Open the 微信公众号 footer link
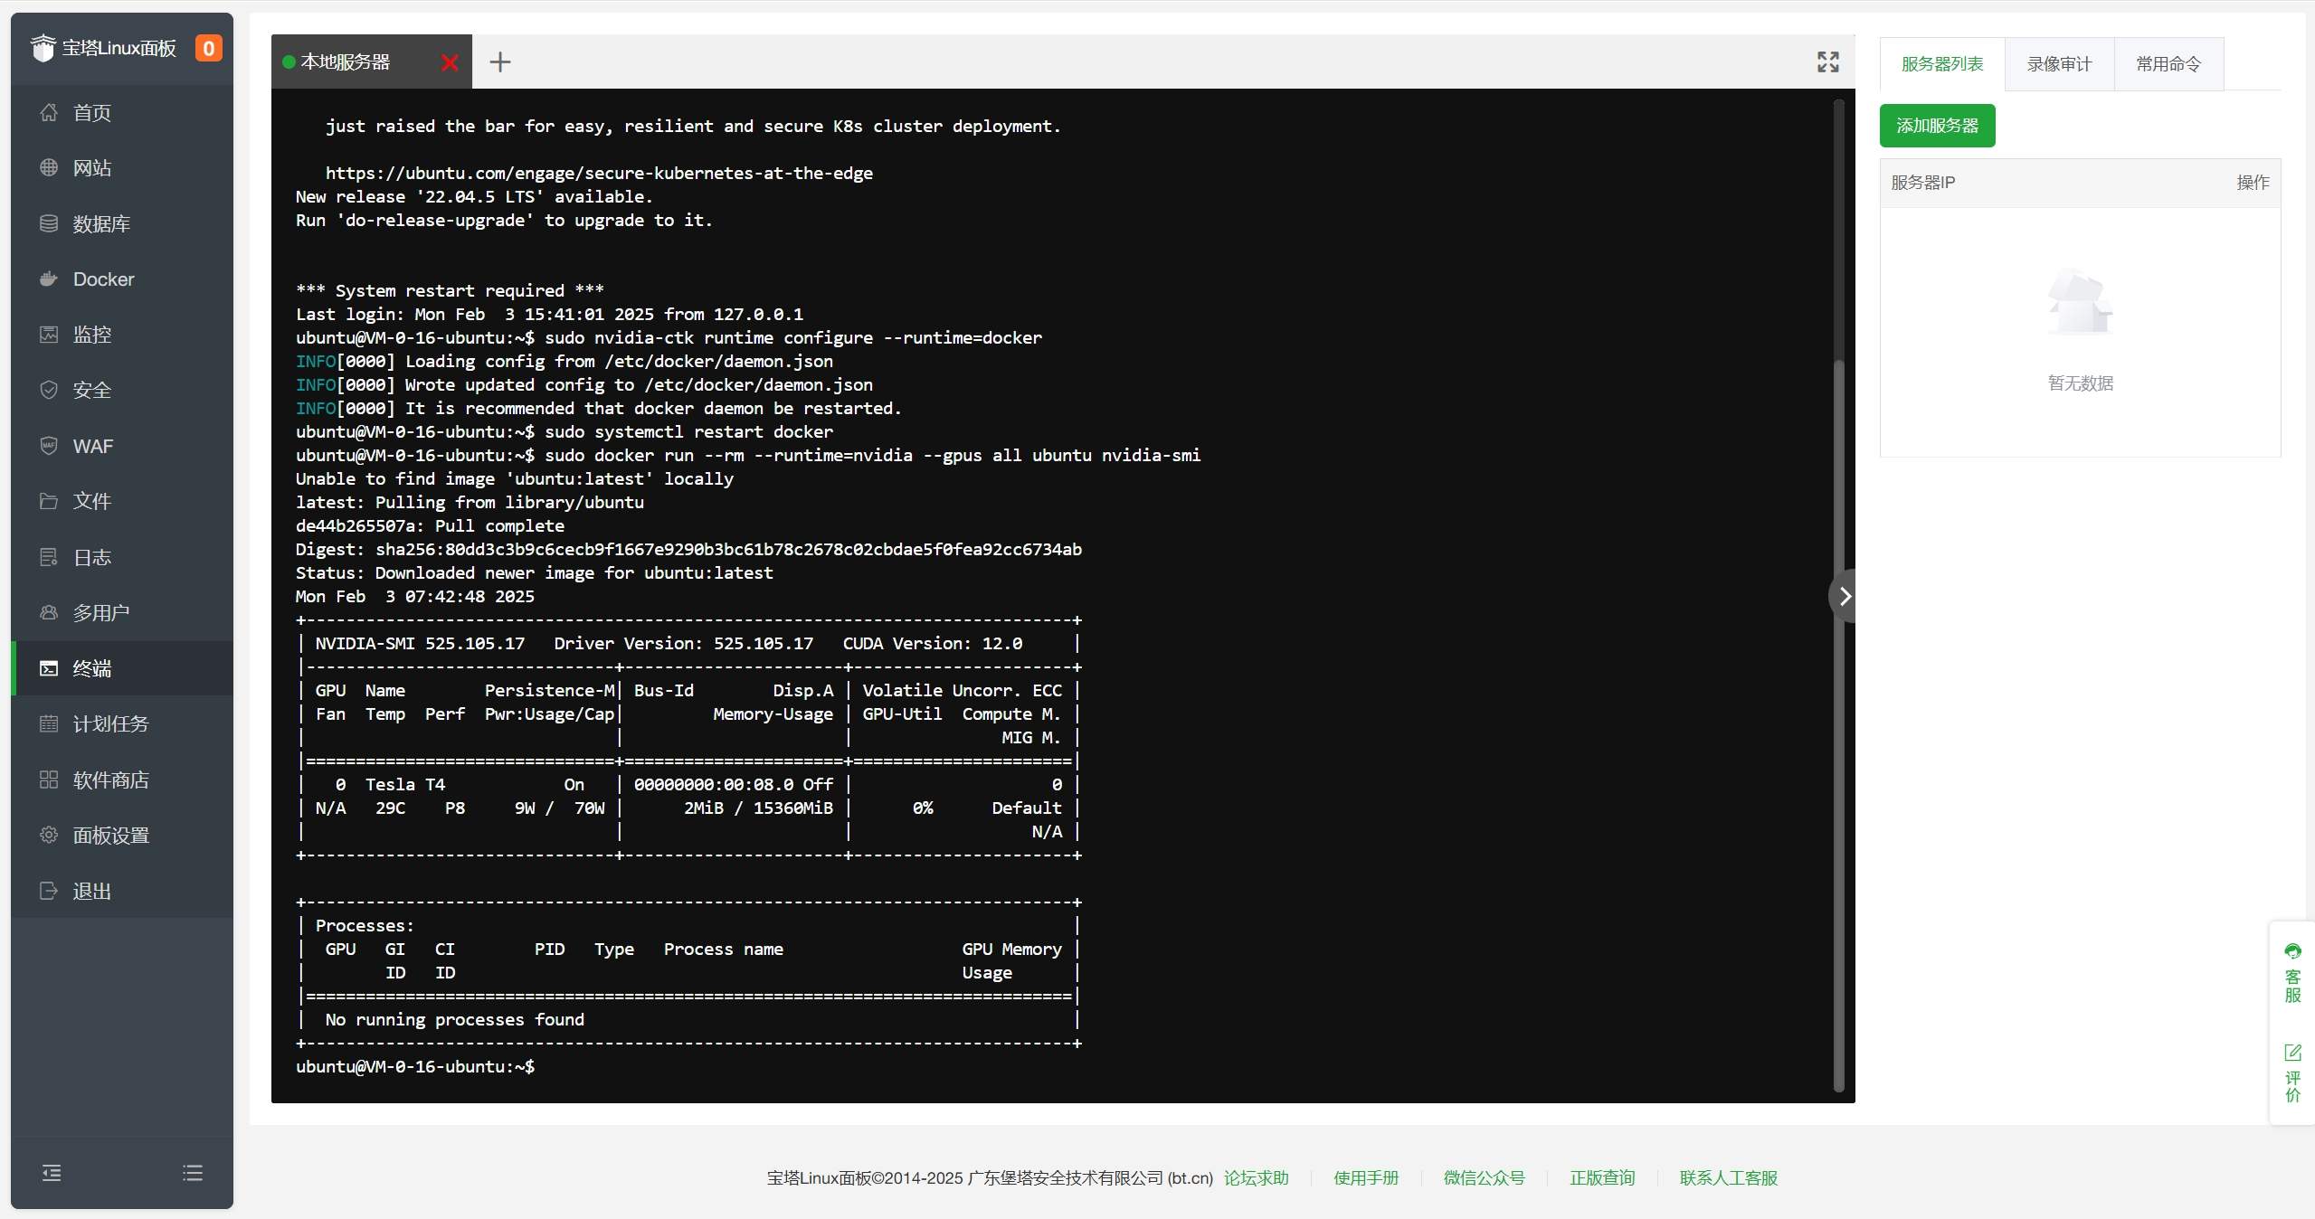 tap(1484, 1177)
